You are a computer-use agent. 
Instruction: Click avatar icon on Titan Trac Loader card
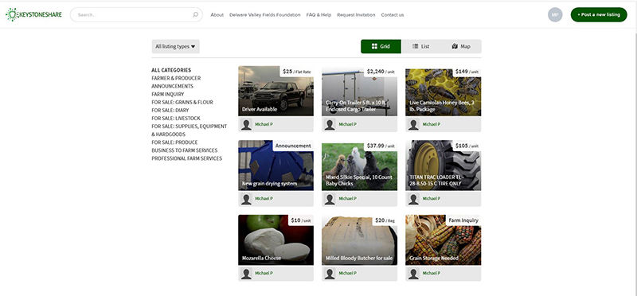click(x=413, y=199)
